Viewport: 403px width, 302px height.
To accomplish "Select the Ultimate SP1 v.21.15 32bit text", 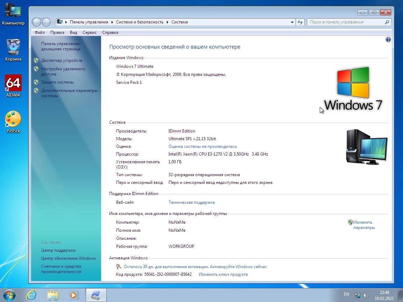I will point(192,139).
